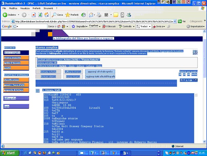The image size is (207, 156).
Task: Click aggiungi alla bibliografia button
Action: point(100,72)
